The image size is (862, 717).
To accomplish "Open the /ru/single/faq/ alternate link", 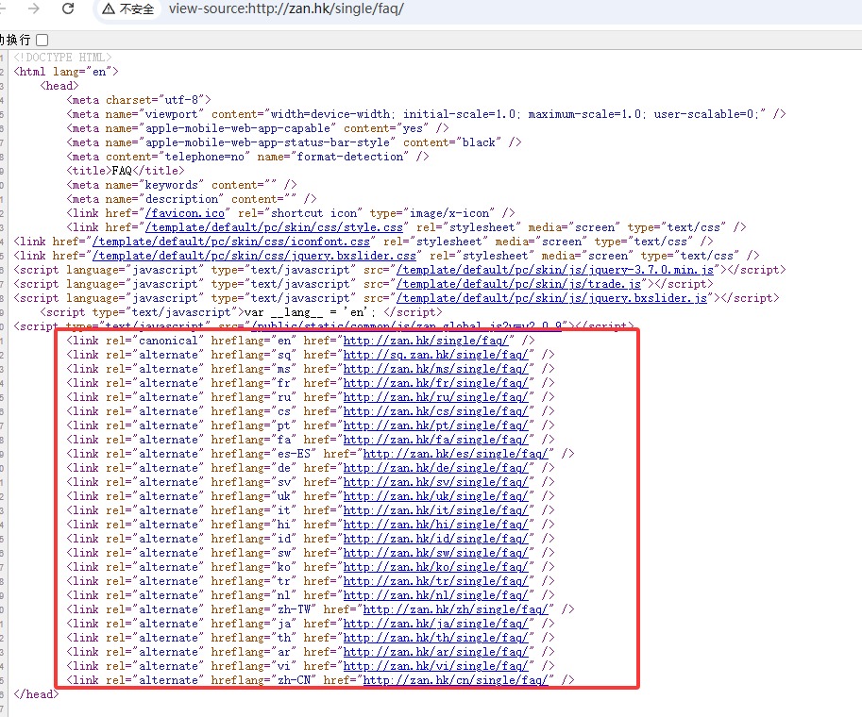I will coord(435,397).
